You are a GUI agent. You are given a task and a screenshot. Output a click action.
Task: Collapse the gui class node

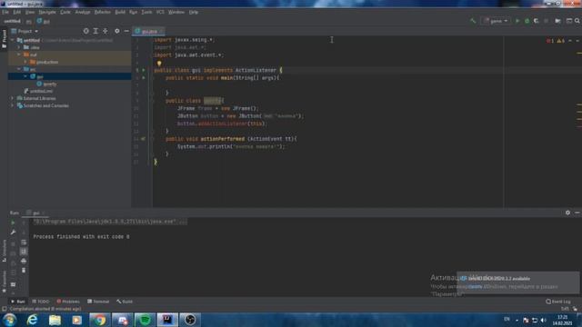25,76
